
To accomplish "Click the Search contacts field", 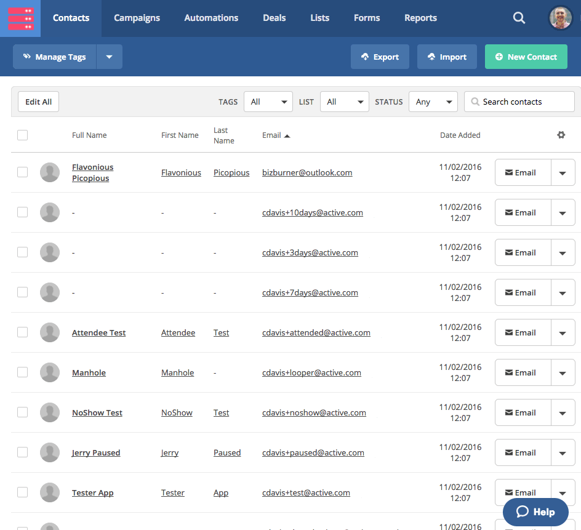I will coord(519,102).
